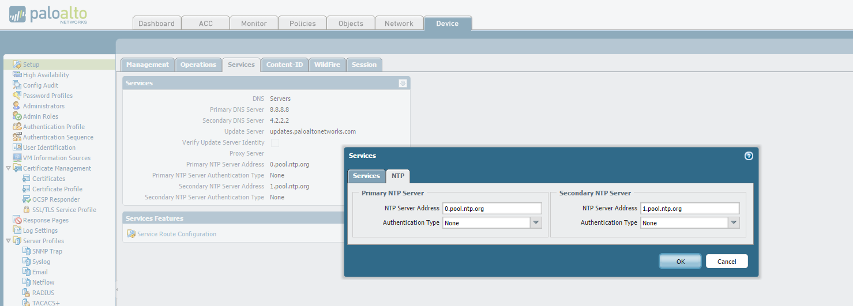Click the Email server profile icon
Viewport: 853px width, 306px height.
click(27, 272)
